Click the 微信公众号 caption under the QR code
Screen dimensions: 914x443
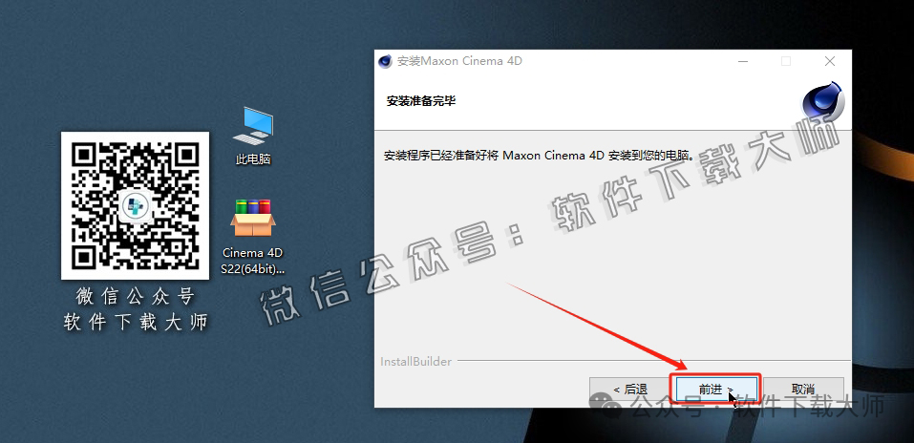click(x=135, y=297)
